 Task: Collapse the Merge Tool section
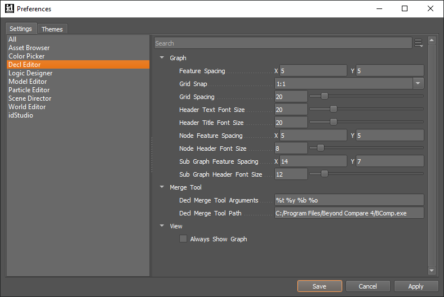[162, 187]
